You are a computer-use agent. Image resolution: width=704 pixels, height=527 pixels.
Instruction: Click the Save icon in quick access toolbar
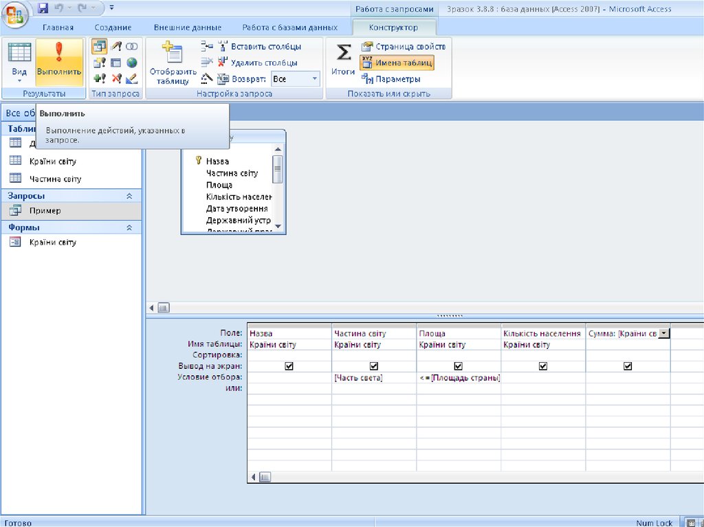tap(43, 9)
